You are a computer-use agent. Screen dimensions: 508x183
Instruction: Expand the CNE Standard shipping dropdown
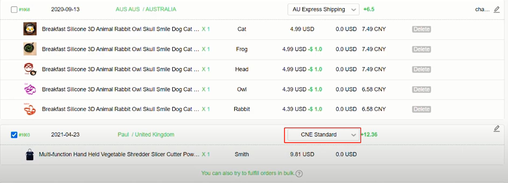(x=323, y=135)
